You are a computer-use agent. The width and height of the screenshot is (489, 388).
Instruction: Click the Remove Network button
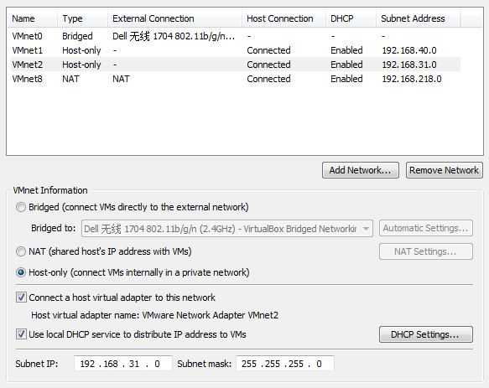(444, 170)
